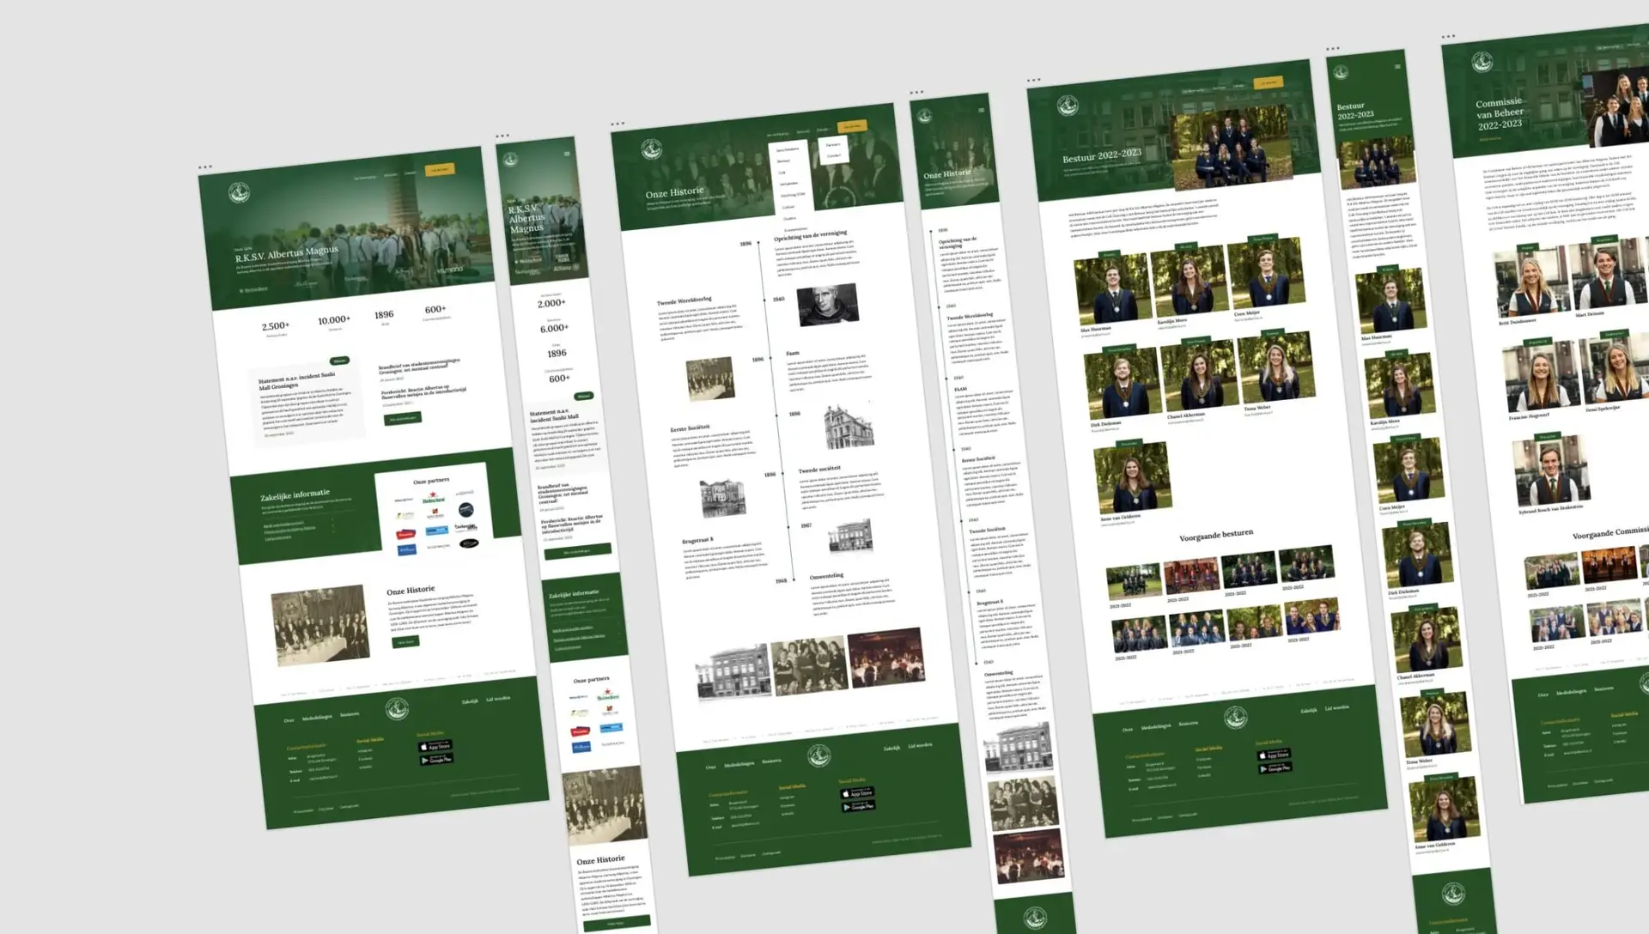This screenshot has width=1649, height=934.
Task: Click yellow button in Bestuur 2022-2023 header
Action: tap(1268, 82)
